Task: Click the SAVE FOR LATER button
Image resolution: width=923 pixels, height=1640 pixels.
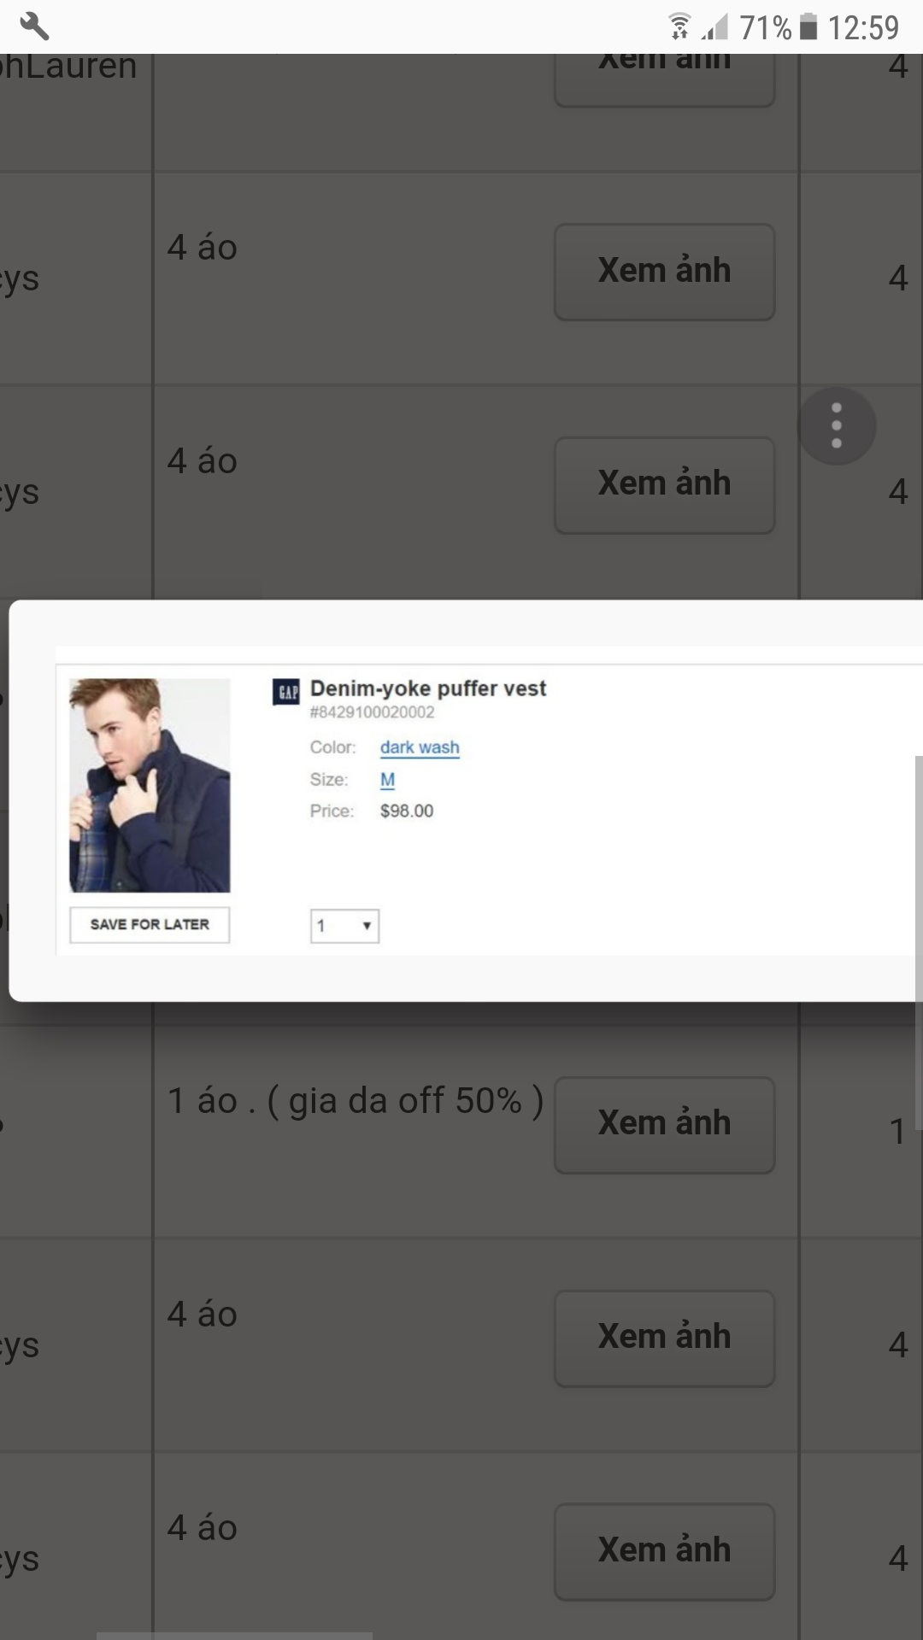Action: [x=150, y=924]
